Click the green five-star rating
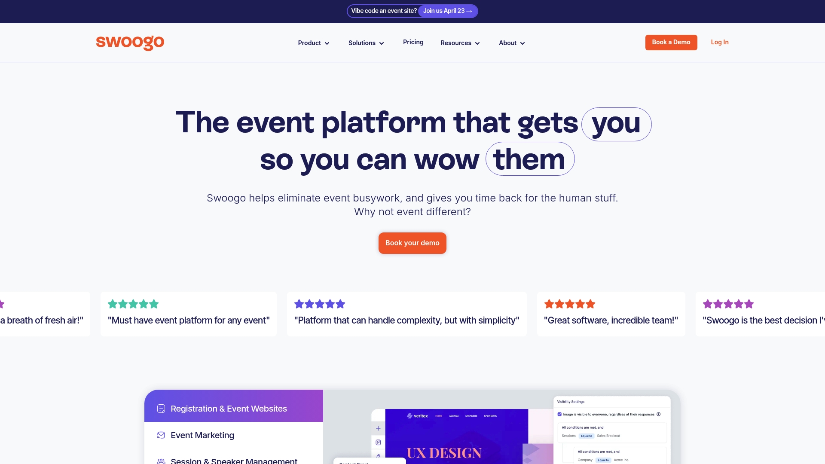Viewport: 825px width, 464px height. pos(133,304)
